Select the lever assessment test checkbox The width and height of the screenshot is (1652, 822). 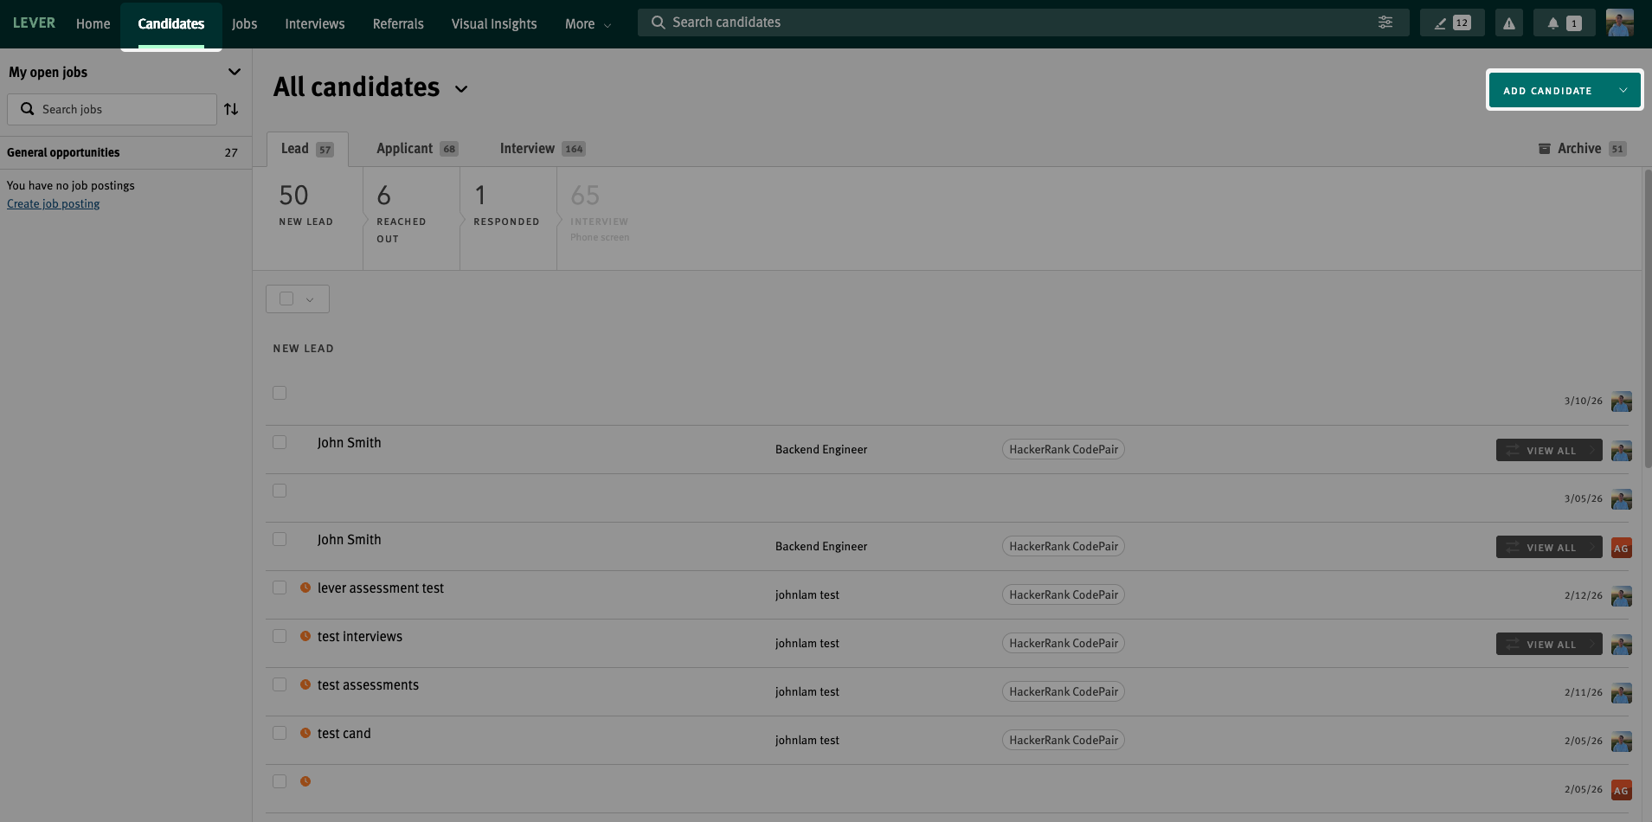pyautogui.click(x=280, y=588)
